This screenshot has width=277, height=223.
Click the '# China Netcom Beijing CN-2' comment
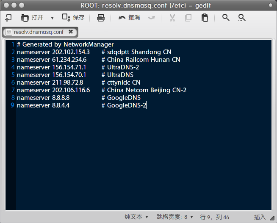click(144, 90)
